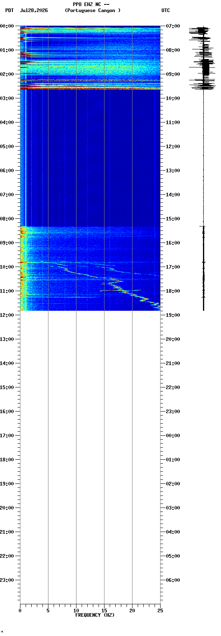Click the "0" frequency axis tick label

click(20, 611)
